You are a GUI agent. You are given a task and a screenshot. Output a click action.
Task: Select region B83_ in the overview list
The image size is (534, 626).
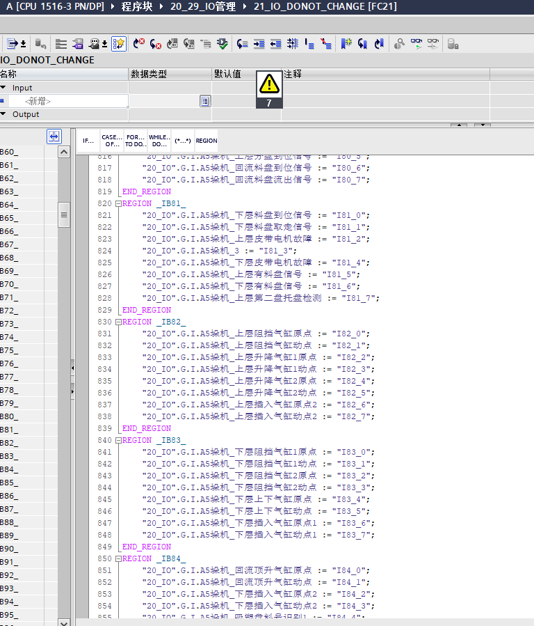(x=22, y=456)
